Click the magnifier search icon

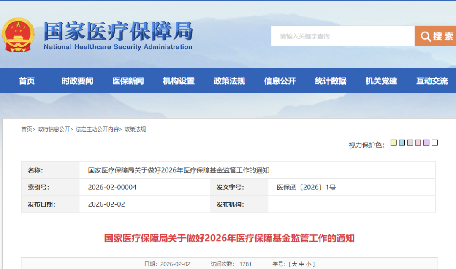point(426,36)
